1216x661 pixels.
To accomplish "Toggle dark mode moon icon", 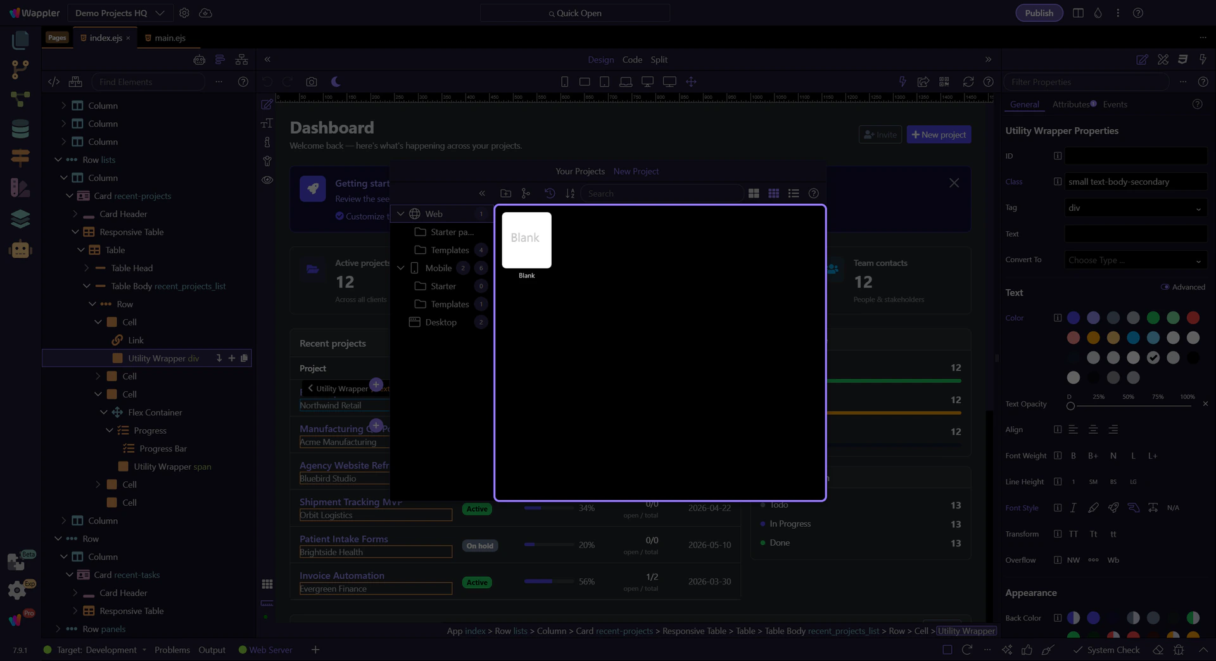I will [x=336, y=82].
